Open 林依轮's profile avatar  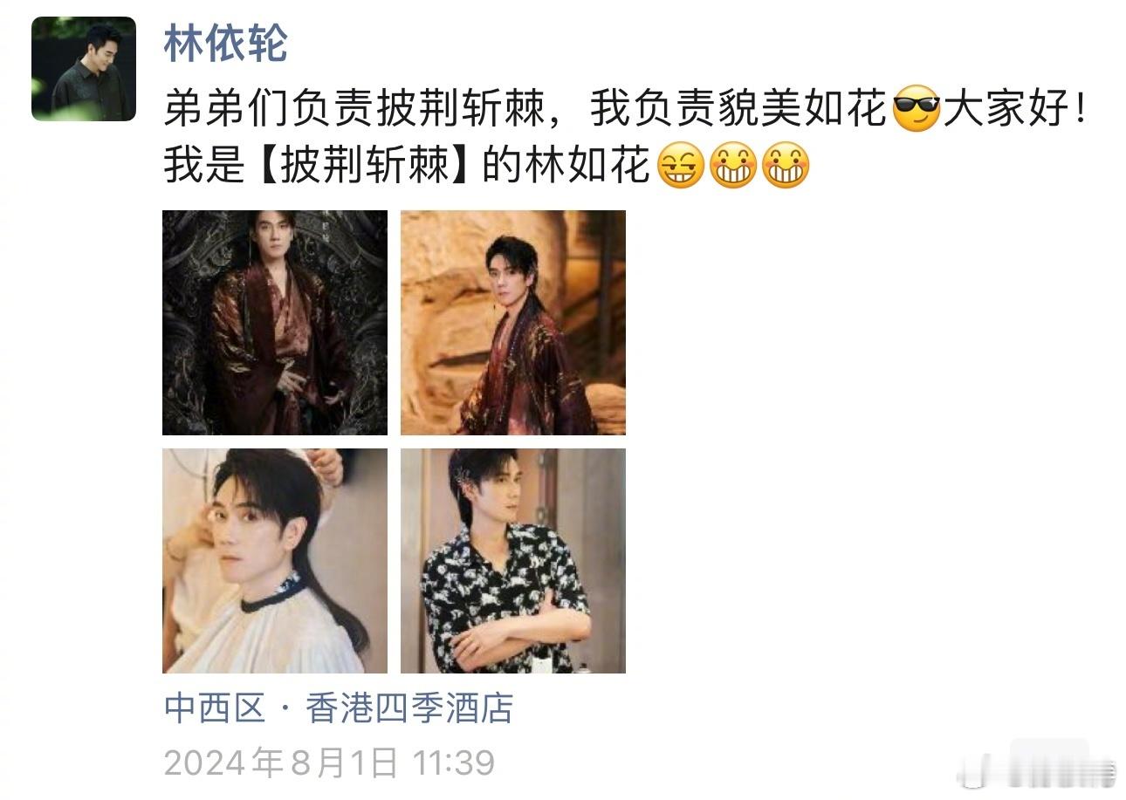tap(84, 69)
